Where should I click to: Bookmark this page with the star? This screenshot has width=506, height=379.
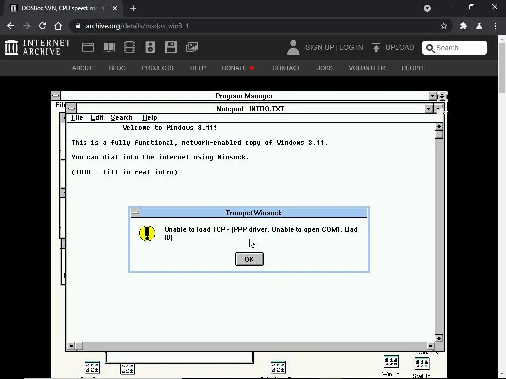(444, 26)
